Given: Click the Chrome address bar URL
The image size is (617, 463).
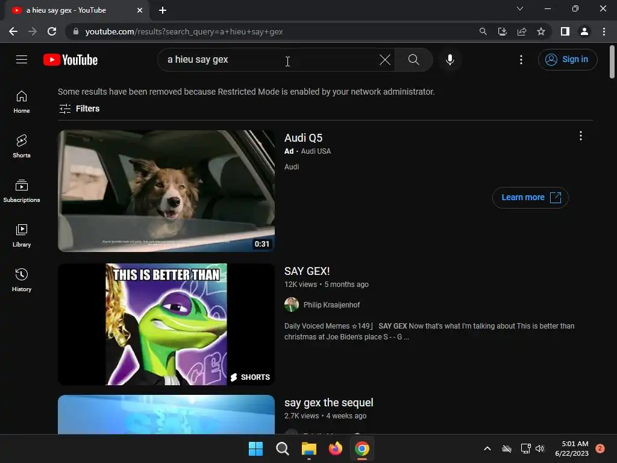Looking at the screenshot, I should (x=184, y=32).
